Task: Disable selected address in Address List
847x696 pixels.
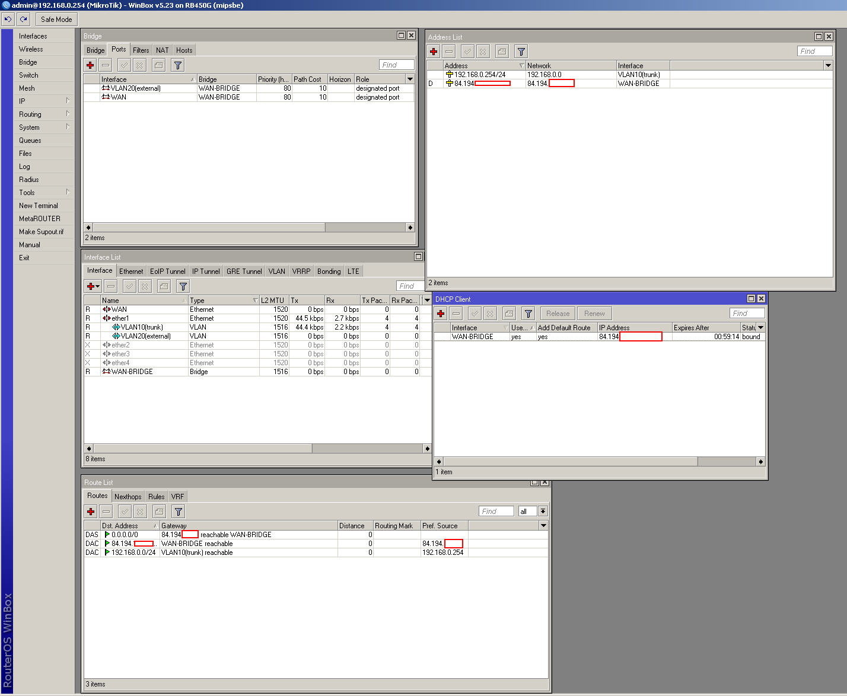Action: [483, 52]
